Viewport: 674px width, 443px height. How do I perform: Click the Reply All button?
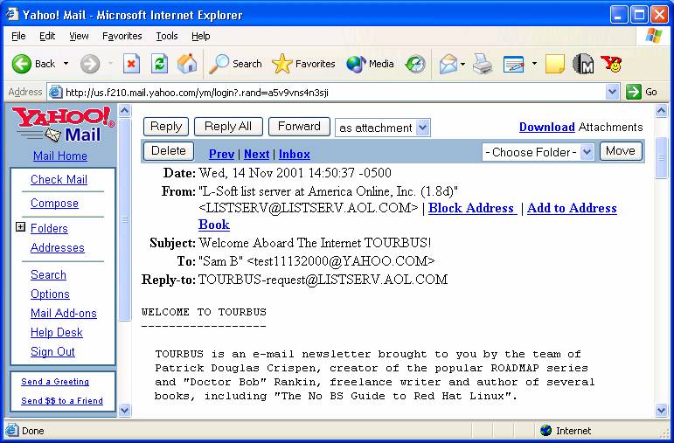point(228,127)
